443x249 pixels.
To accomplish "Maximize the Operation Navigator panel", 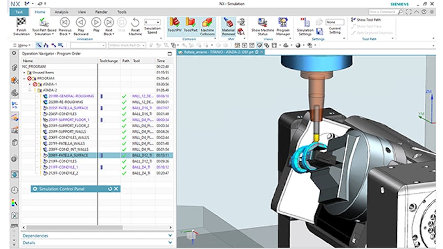I will [x=170, y=54].
